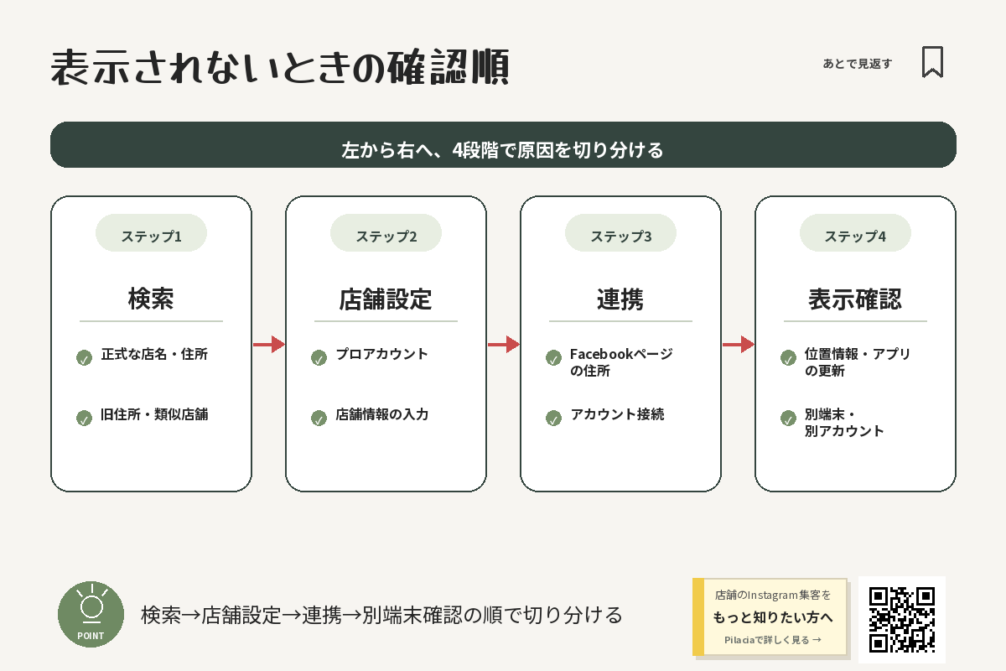Click the 店舗のInstagram集客を caption text

(773, 595)
